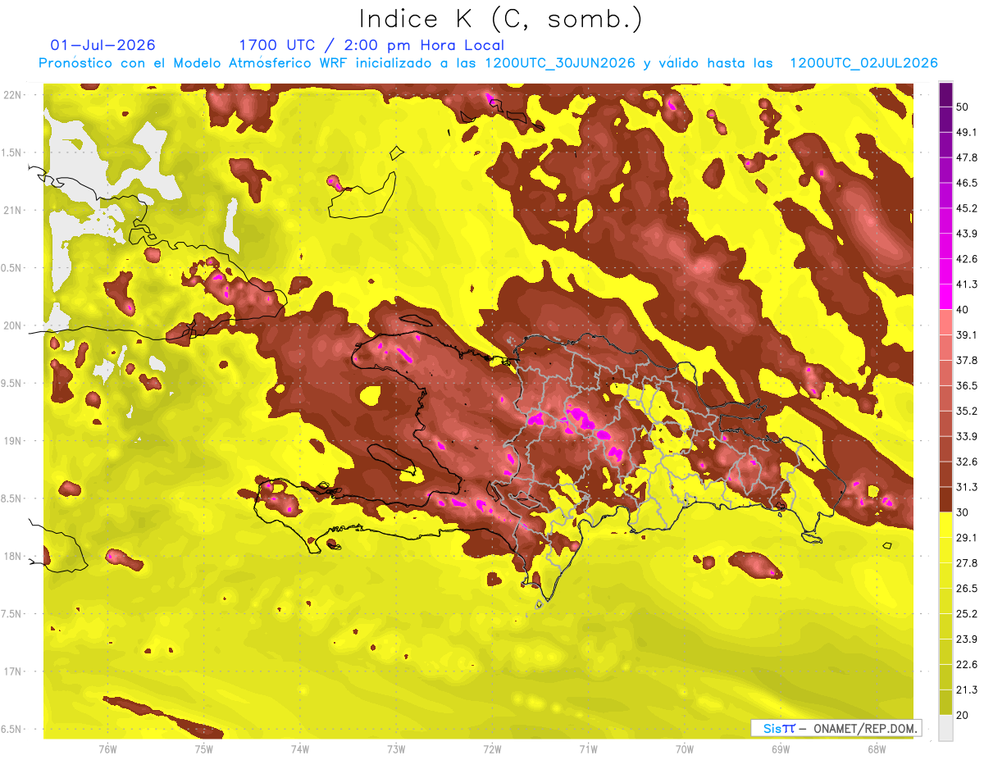984x760 pixels.
Task: Click the color scale value "46.5"
Action: point(967,183)
